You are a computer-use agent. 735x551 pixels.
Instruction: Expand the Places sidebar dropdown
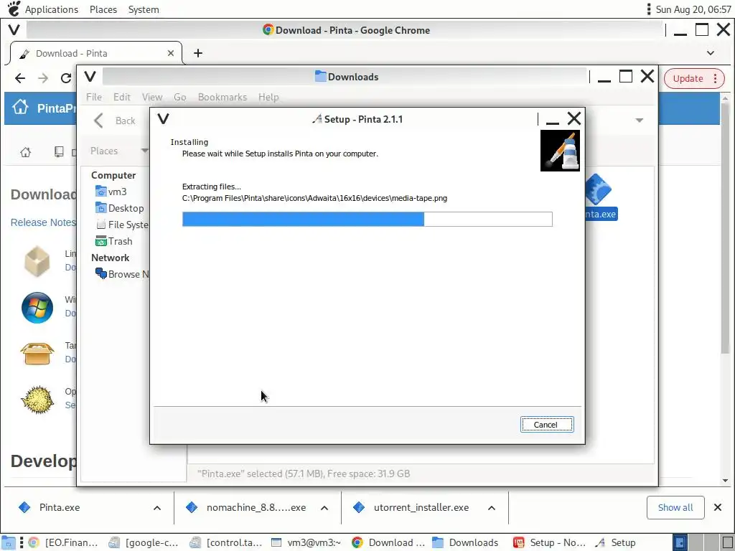tap(144, 151)
